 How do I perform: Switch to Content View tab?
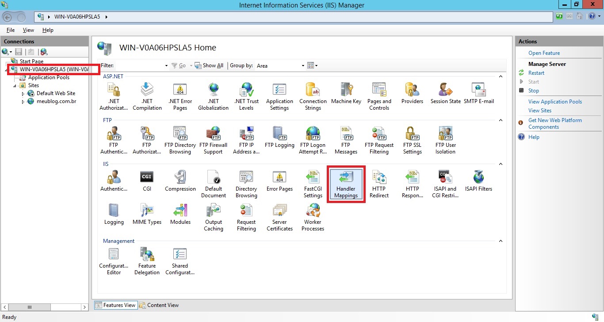[159, 305]
